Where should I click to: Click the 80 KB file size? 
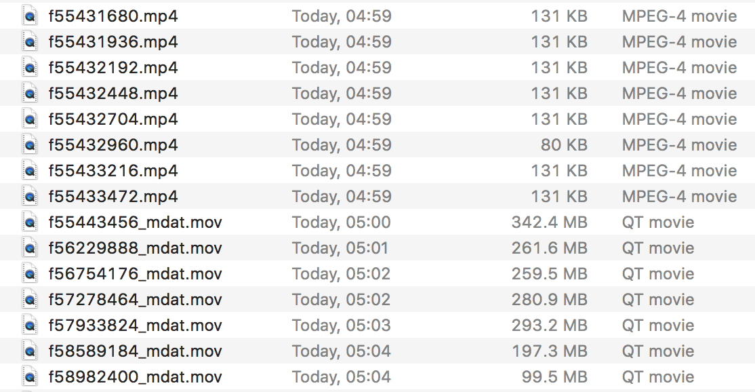(559, 144)
